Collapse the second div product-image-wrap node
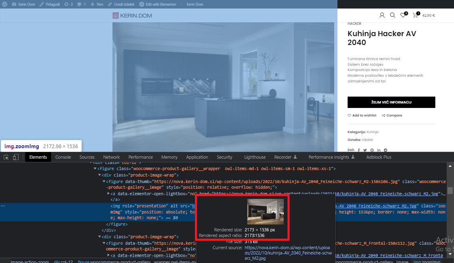Screen dimensions: 454x263 click(x=99, y=237)
